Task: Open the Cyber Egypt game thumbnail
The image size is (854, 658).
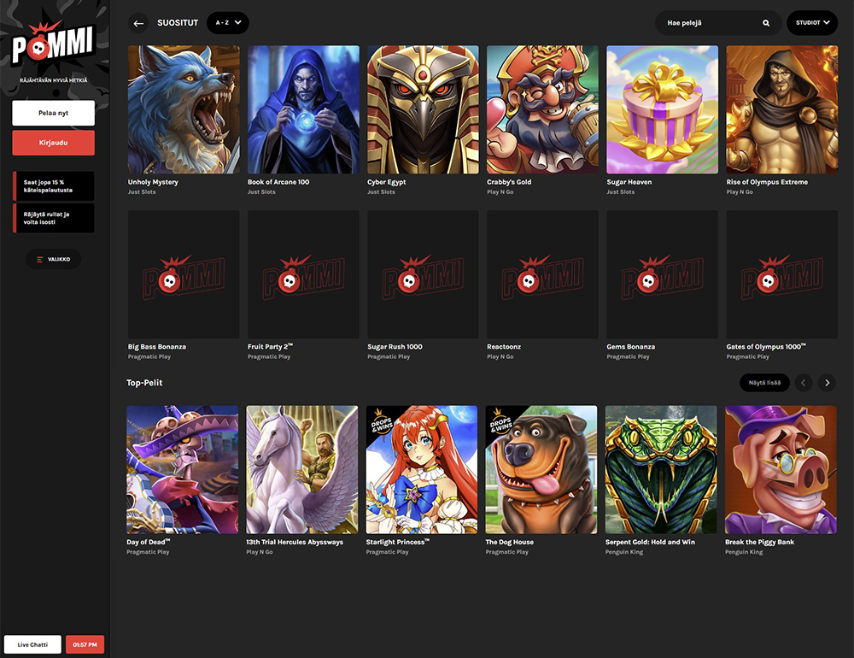Action: point(423,109)
